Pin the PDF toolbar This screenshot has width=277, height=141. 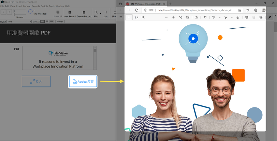tap(270, 17)
